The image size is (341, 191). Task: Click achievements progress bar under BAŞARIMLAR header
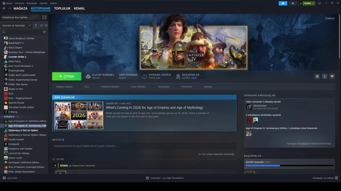click(x=198, y=78)
